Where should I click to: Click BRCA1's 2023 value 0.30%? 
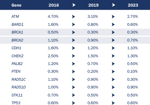[133, 32]
